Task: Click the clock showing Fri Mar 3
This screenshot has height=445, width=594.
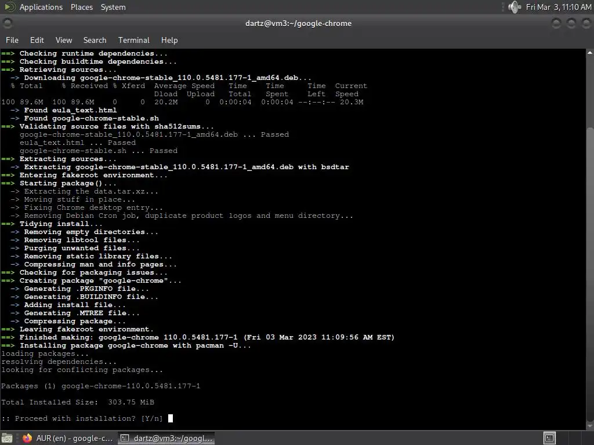Action: point(559,7)
